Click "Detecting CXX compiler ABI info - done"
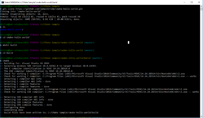Viewport: 203px width, 118px height. point(27,100)
